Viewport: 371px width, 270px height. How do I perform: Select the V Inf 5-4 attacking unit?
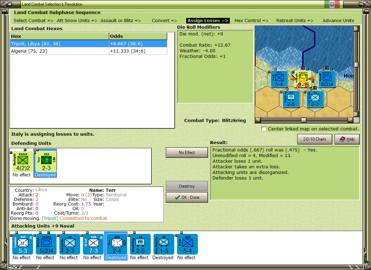point(187,244)
